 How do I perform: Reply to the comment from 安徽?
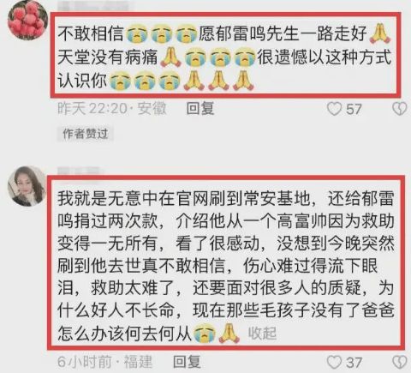coord(200,109)
